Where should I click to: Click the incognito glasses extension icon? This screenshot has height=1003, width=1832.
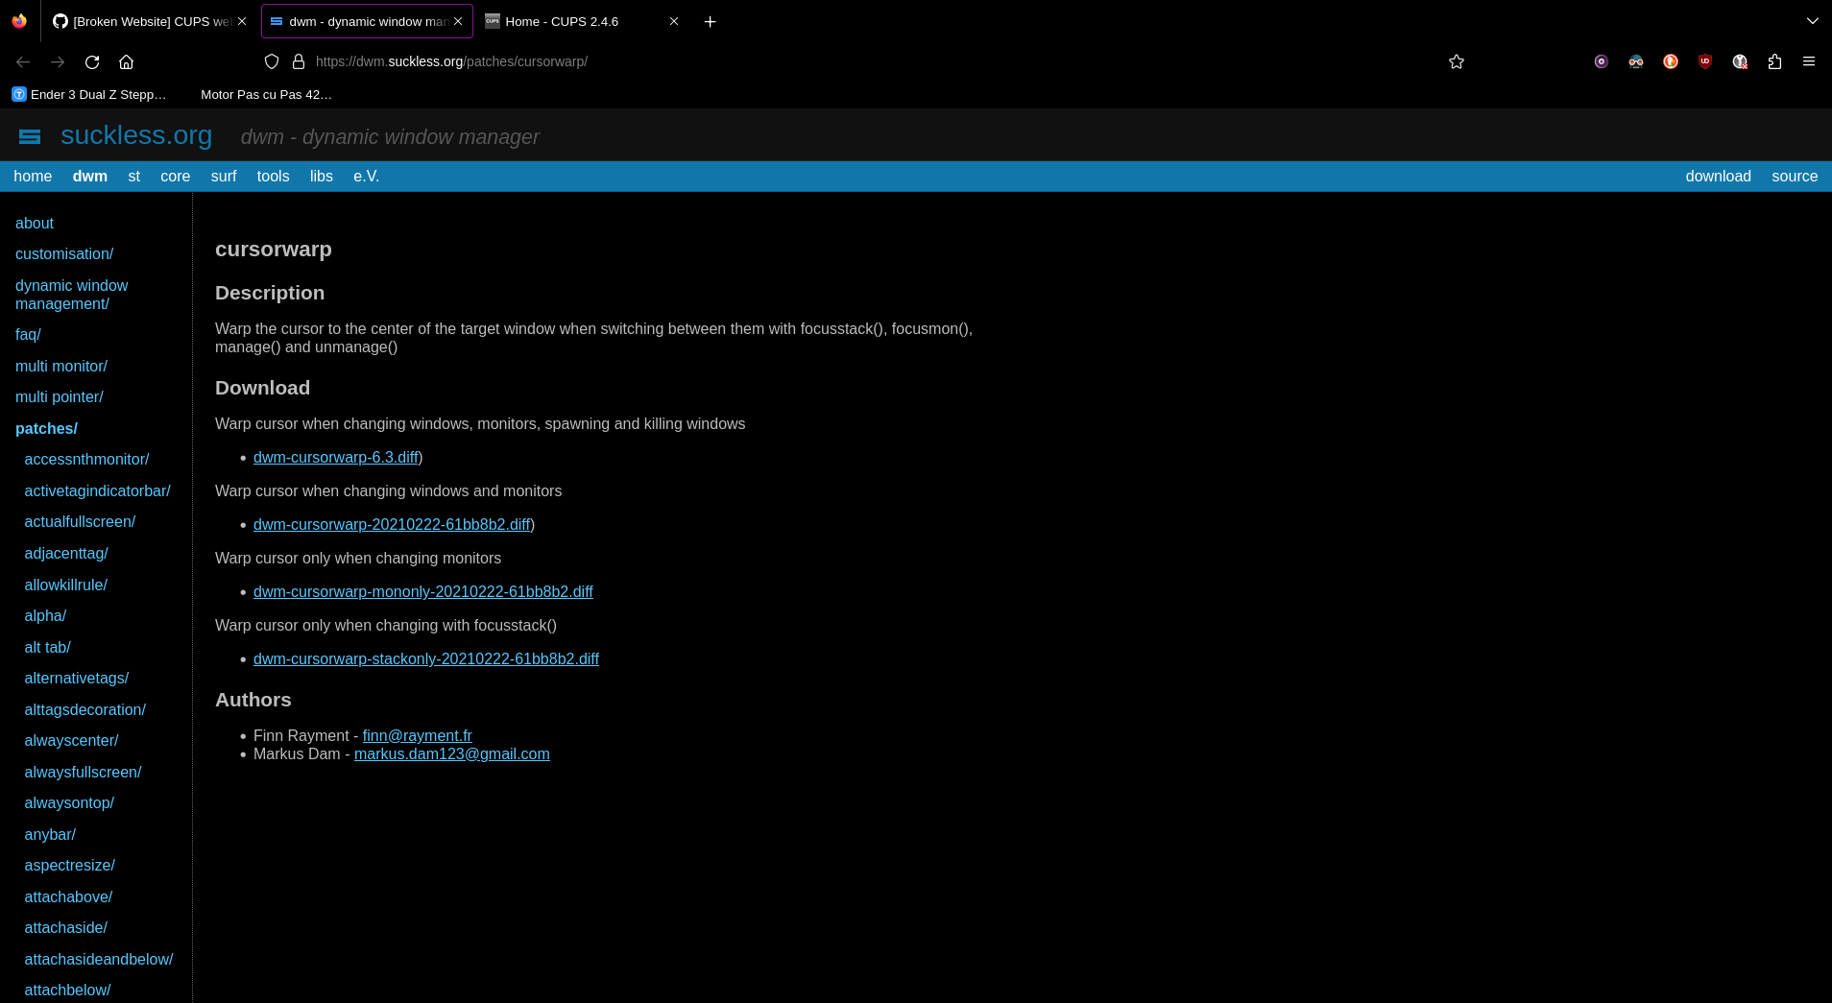[x=1635, y=61]
